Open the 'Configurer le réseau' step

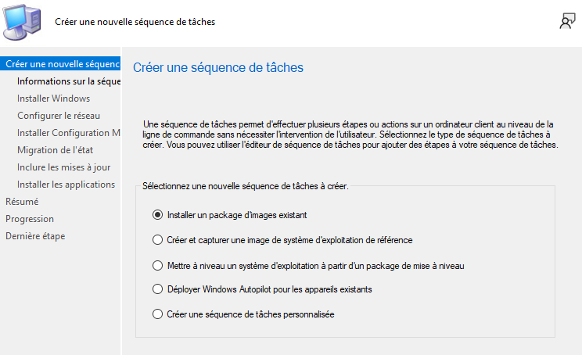pyautogui.click(x=59, y=116)
